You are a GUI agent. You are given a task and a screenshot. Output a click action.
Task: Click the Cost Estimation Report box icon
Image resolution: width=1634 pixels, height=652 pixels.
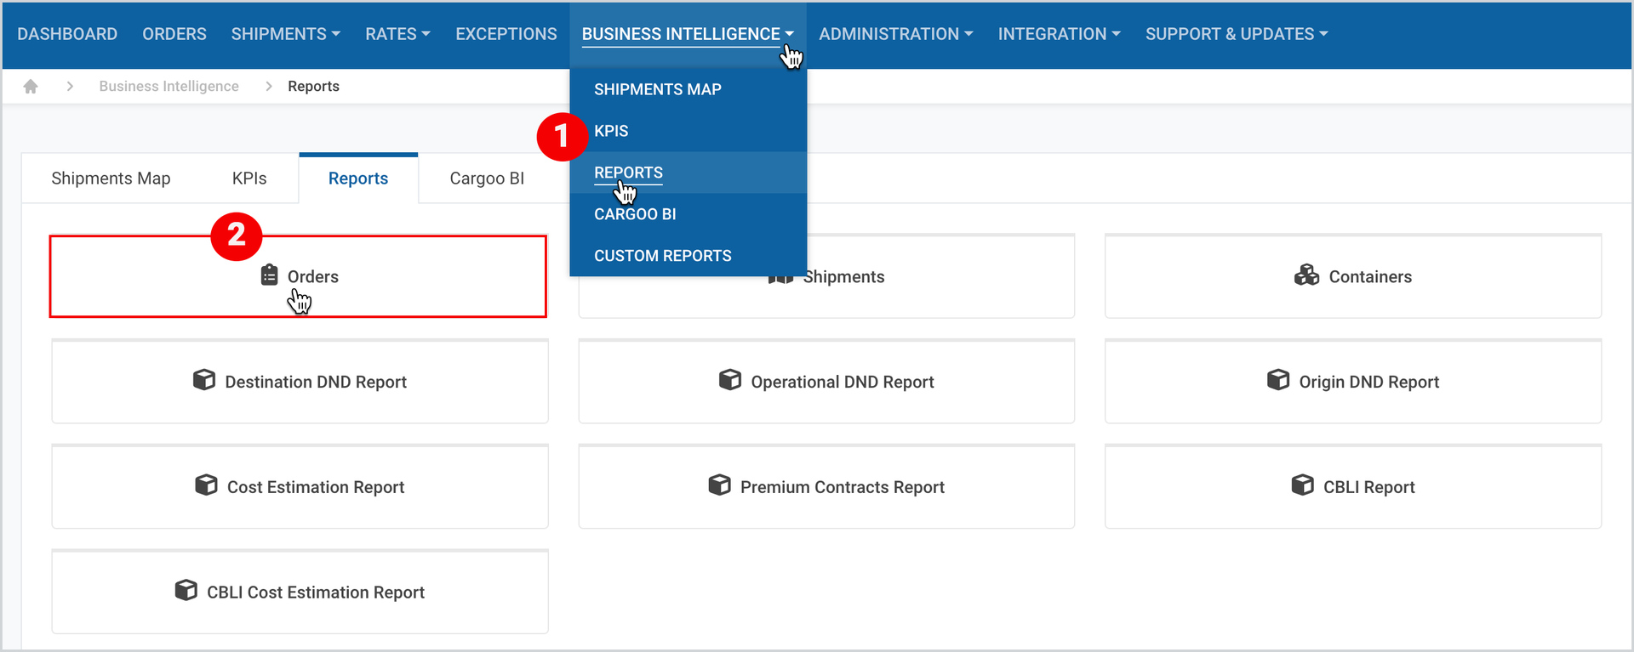point(206,485)
